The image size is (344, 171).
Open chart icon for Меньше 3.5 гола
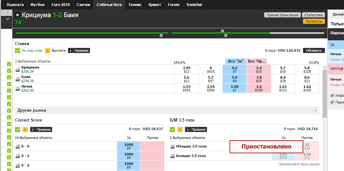[x=172, y=146]
